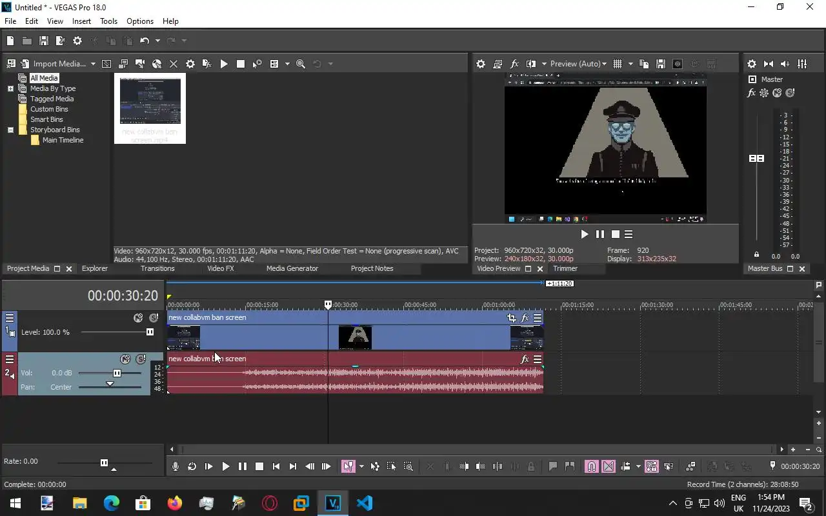Viewport: 826px width, 516px height.
Task: Open the Tools menu
Action: (108, 21)
